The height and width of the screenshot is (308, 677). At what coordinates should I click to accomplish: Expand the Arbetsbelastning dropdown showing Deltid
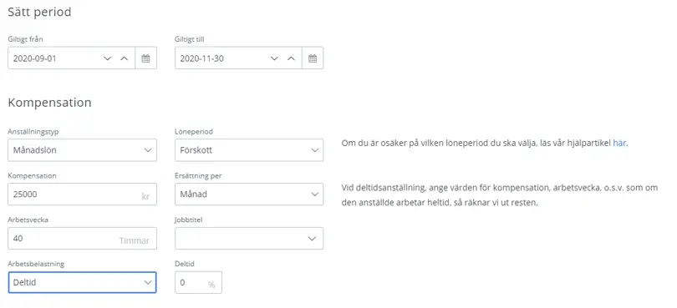click(x=82, y=282)
